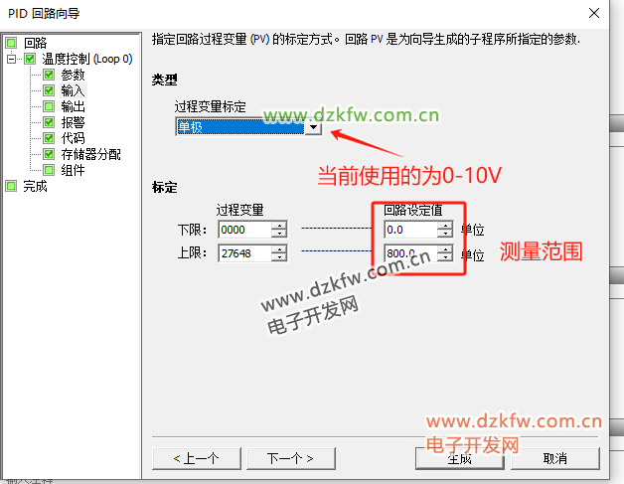Increase the 回路设定值 下限 with up arrow
Screen dimensions: 624x484
(x=445, y=225)
